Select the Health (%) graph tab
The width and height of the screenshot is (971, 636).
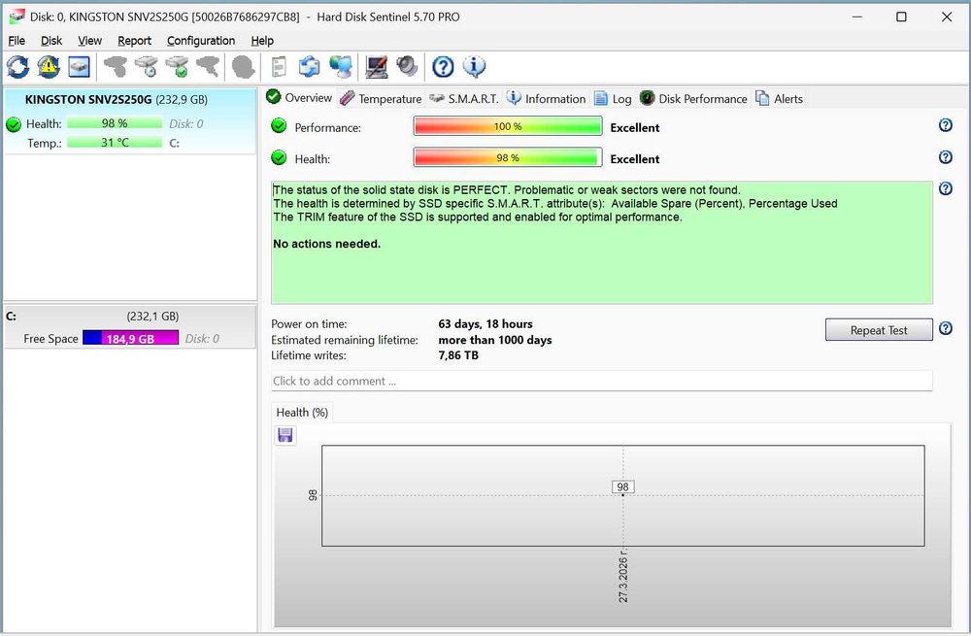302,413
